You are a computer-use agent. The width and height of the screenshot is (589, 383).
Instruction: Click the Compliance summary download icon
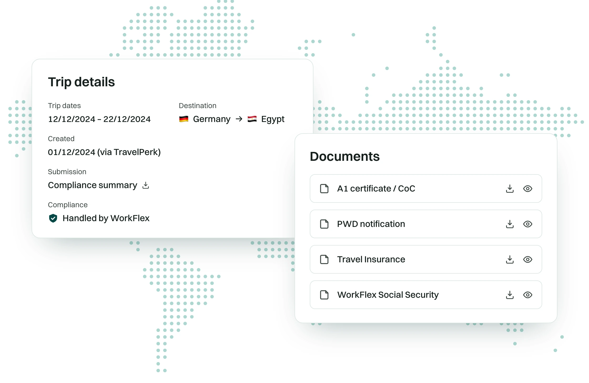coord(146,185)
